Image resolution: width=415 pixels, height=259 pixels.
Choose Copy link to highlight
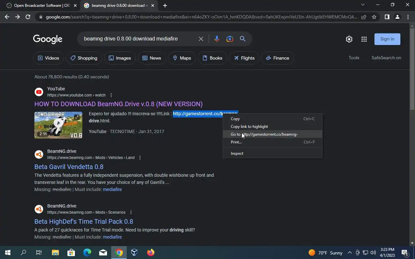[273, 127]
